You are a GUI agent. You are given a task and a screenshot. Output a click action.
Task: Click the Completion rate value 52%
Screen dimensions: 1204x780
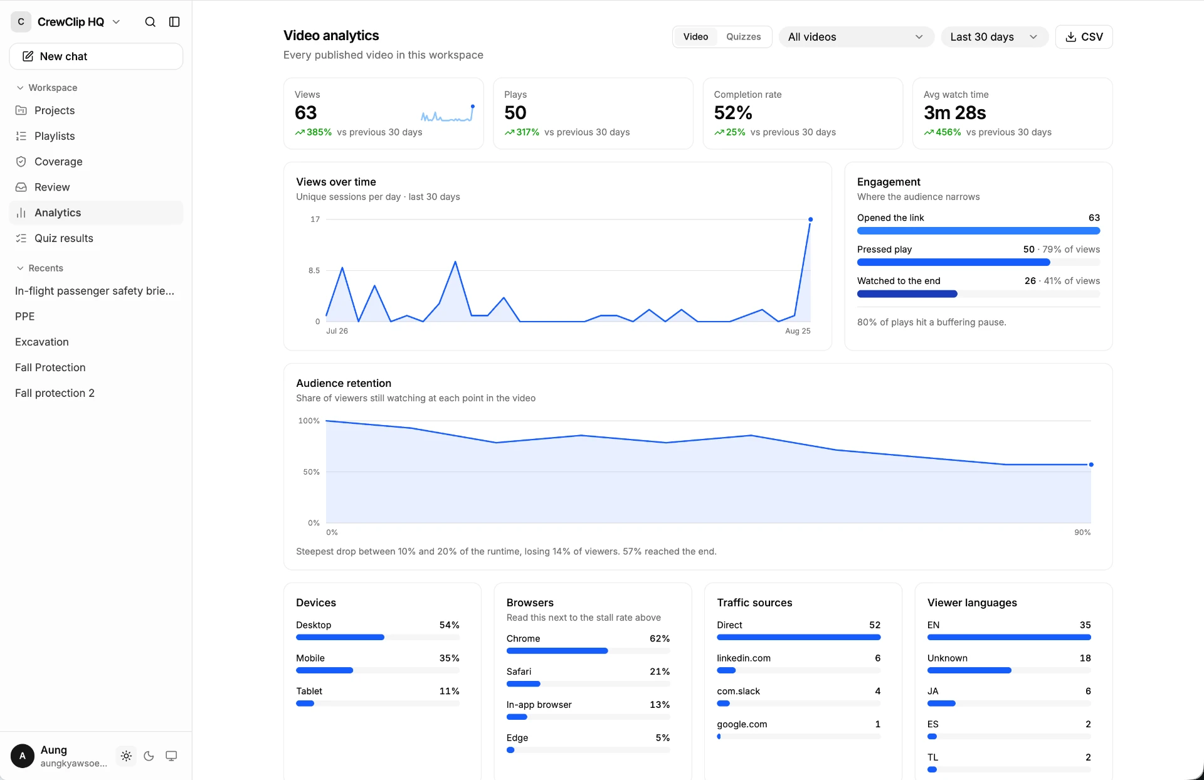tap(733, 113)
